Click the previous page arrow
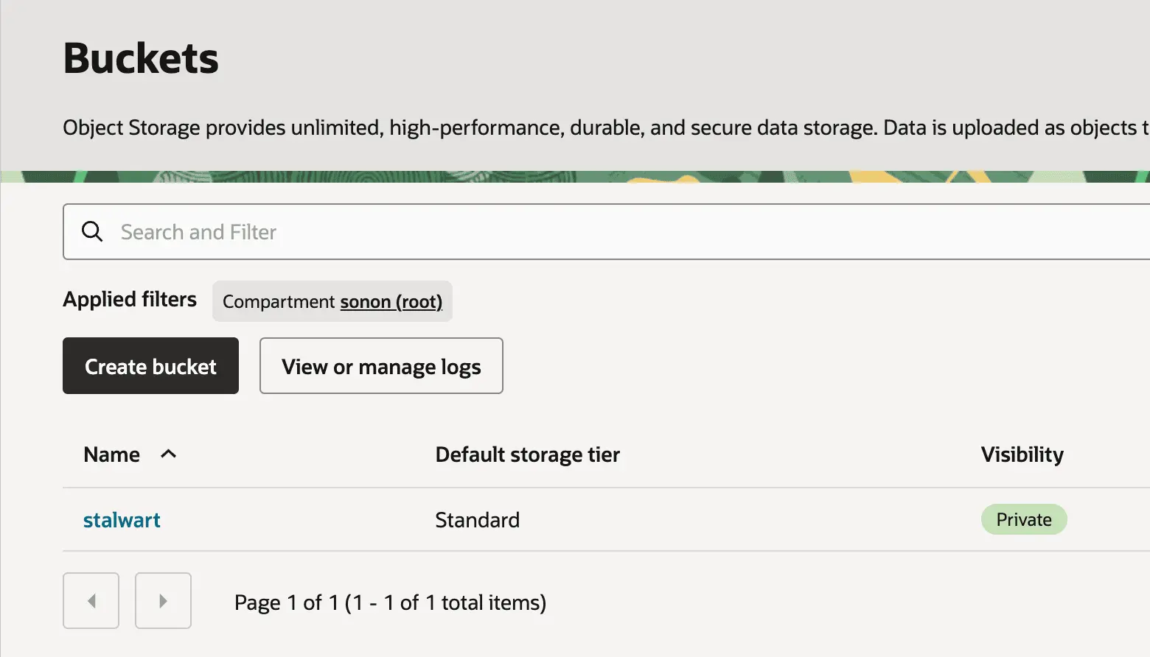Screen dimensions: 1150x657 point(91,601)
